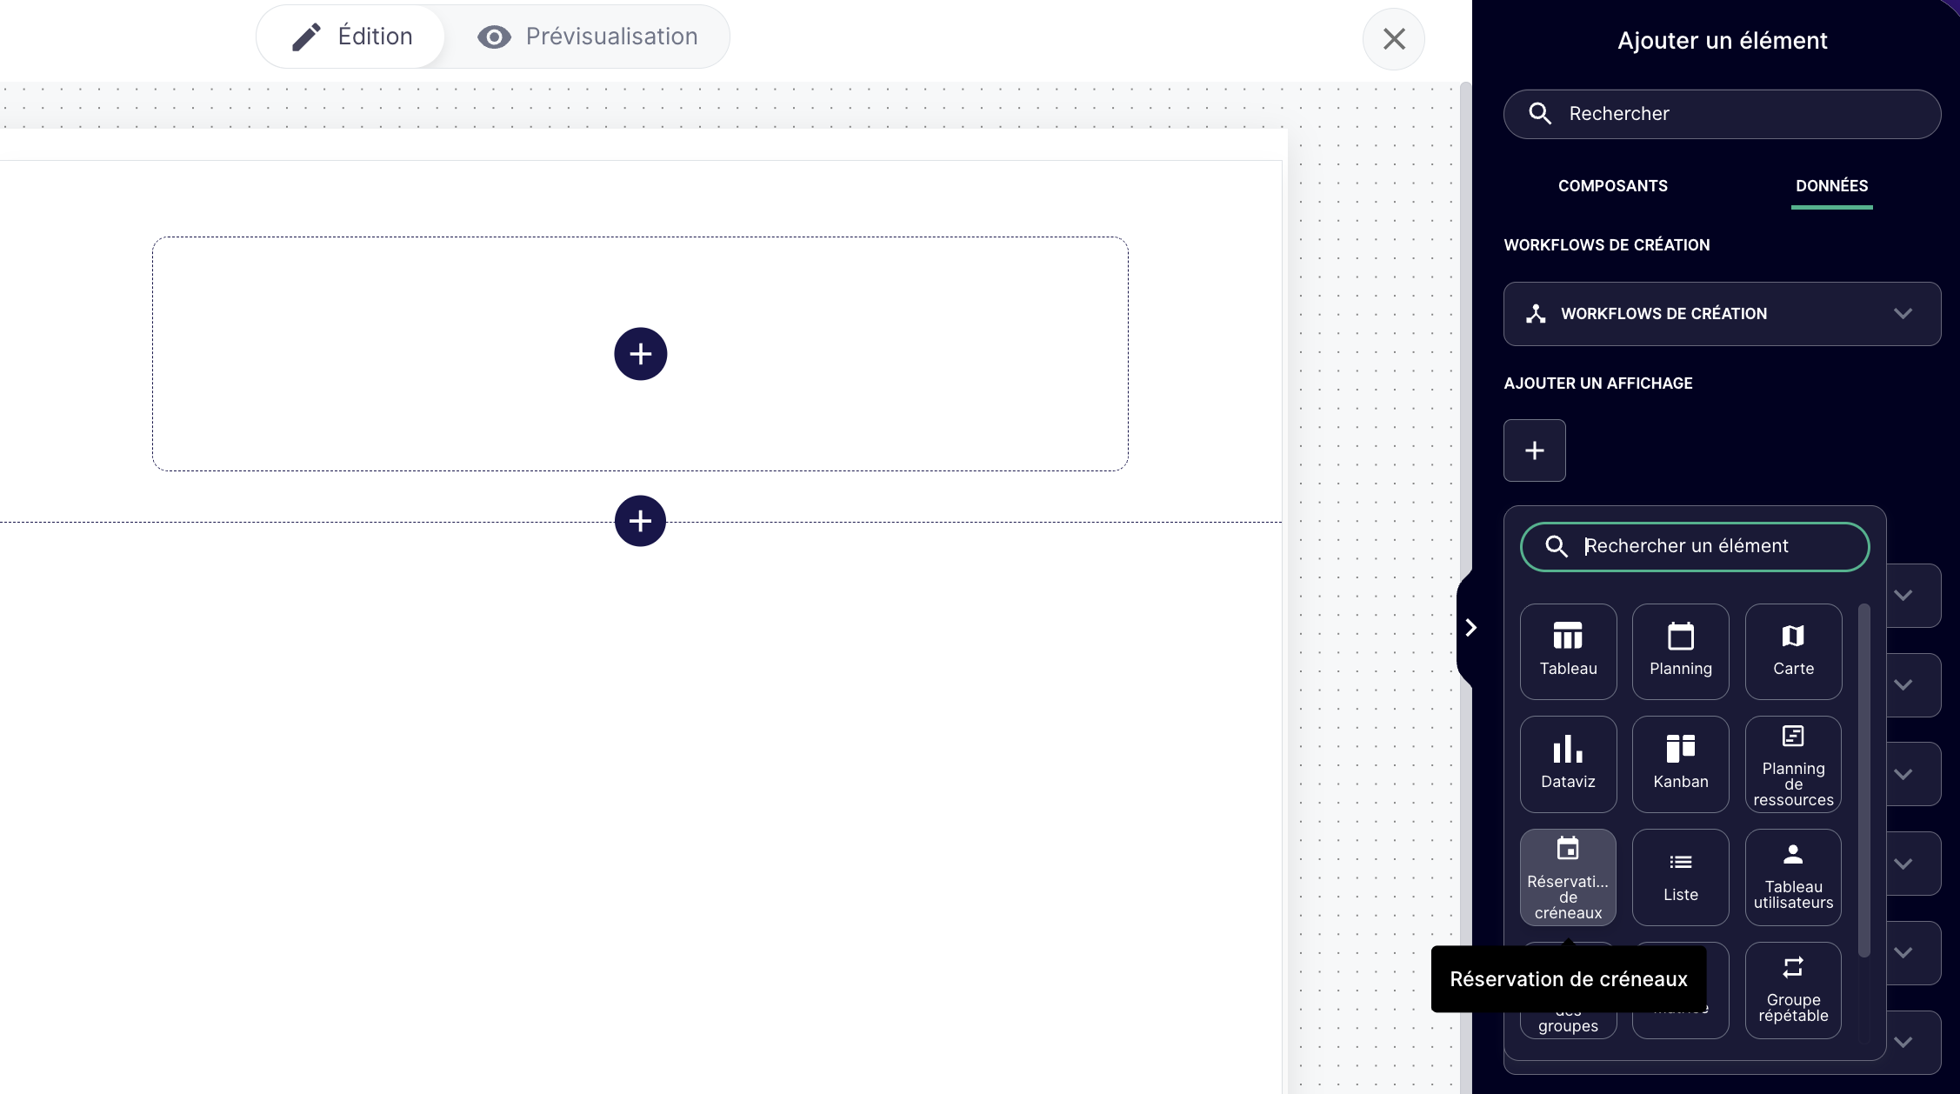This screenshot has width=1960, height=1094.
Task: Add Tableau utilisateurs element
Action: pyautogui.click(x=1793, y=877)
